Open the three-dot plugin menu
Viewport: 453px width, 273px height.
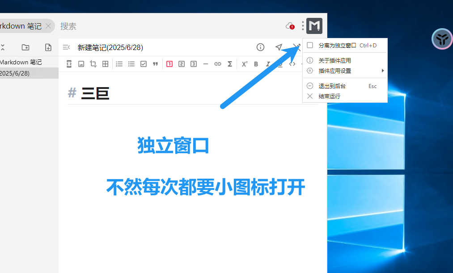303,26
